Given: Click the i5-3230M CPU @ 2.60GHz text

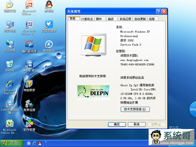Looking at the screenshot, I should [137, 94].
